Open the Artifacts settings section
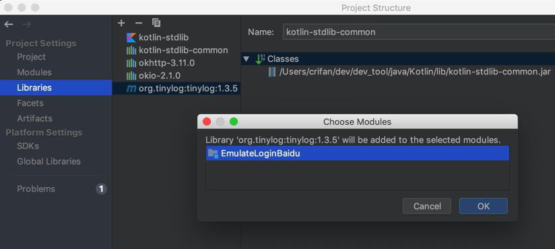The image size is (555, 249). click(35, 118)
